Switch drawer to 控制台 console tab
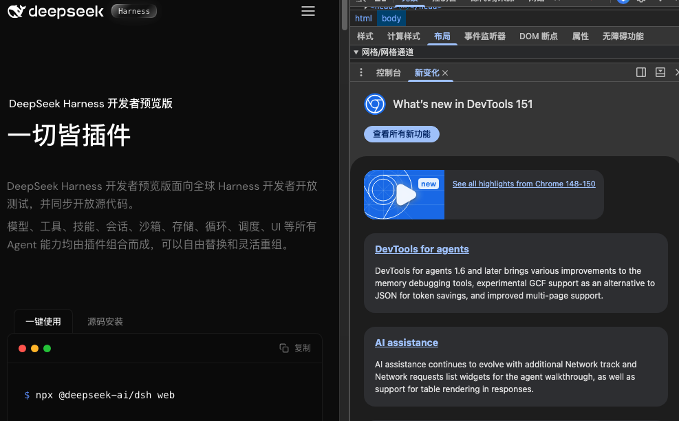The height and width of the screenshot is (421, 679). coord(389,73)
